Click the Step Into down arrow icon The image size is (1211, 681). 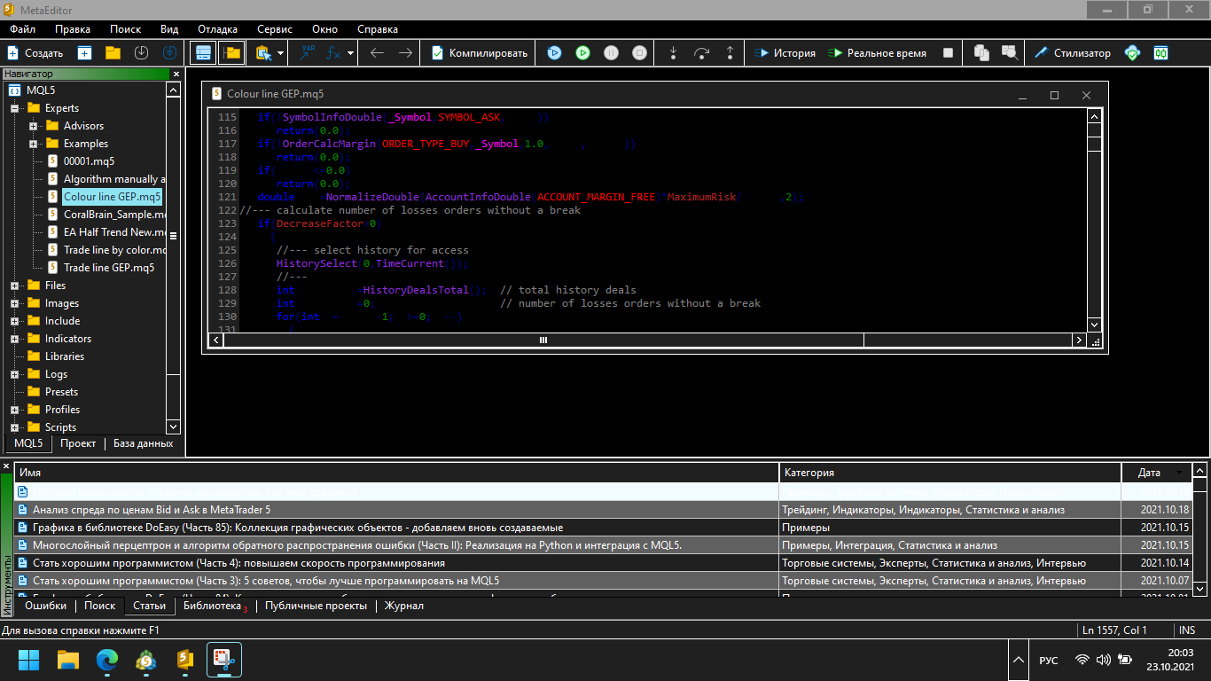[x=673, y=53]
